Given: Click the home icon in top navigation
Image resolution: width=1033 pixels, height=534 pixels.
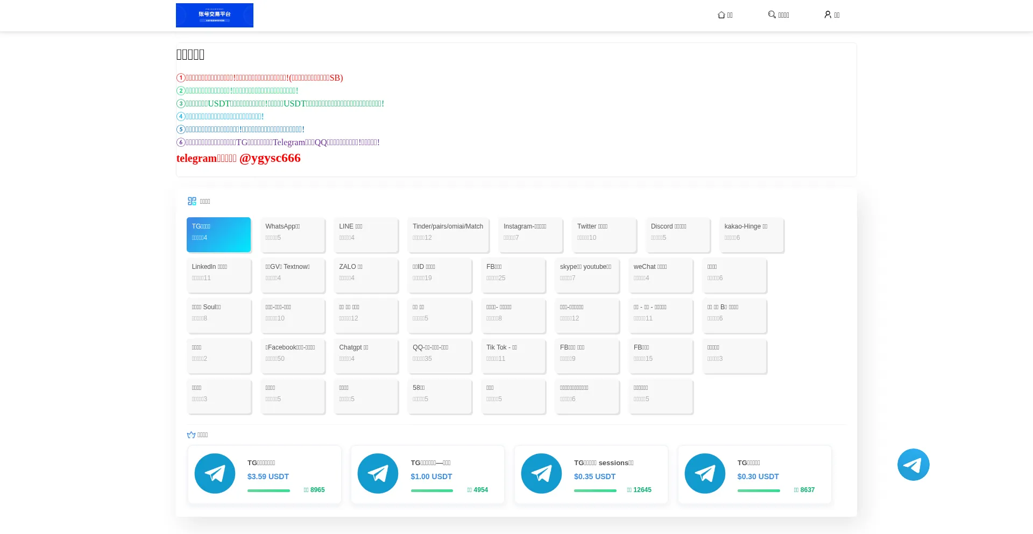Looking at the screenshot, I should 721,15.
